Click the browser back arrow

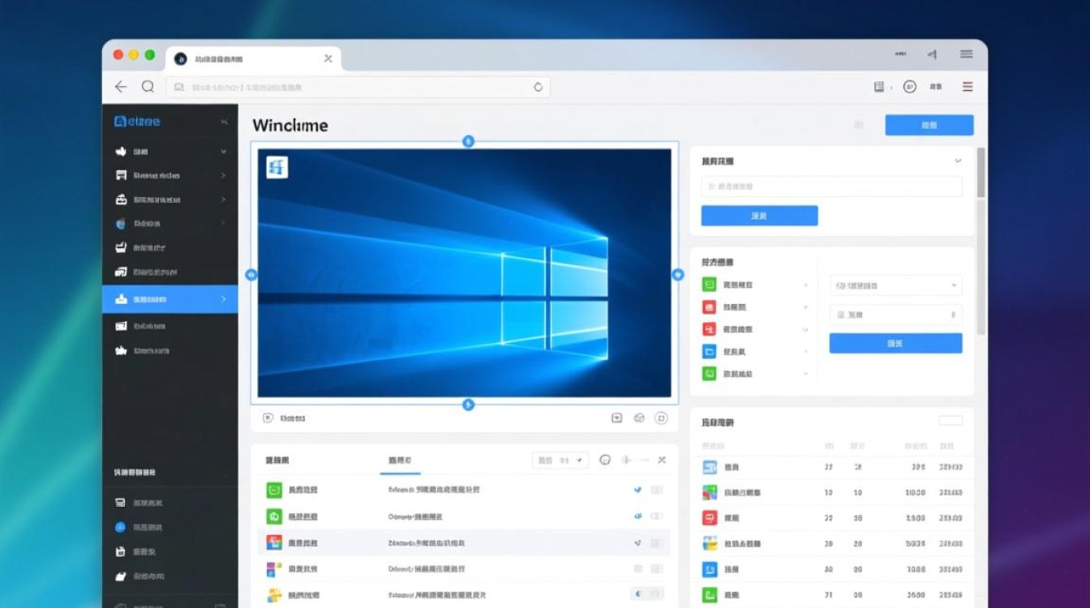click(121, 87)
